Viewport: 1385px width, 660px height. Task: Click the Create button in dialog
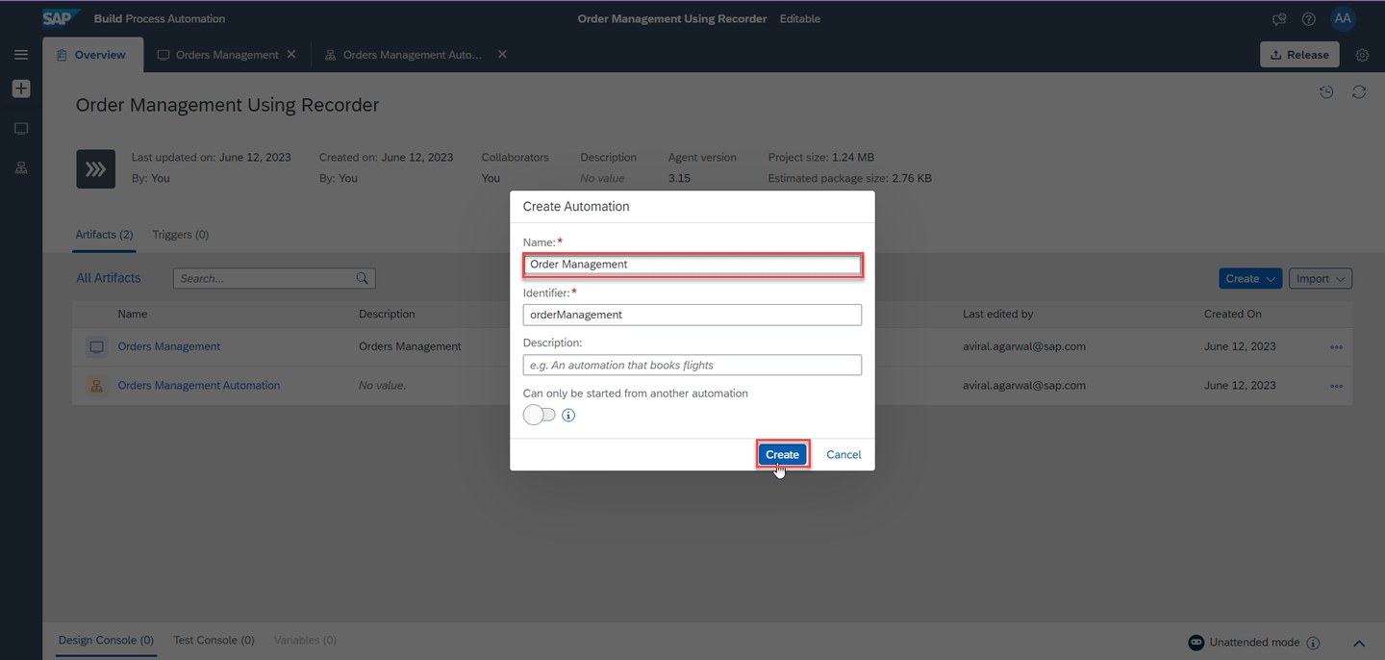pos(782,454)
